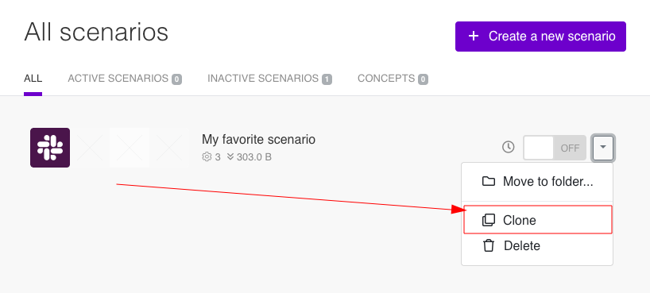Click the data transfer arrows icon
The image size is (650, 293).
click(x=230, y=157)
